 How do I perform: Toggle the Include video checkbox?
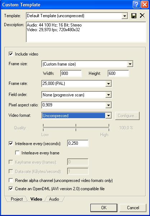(x=11, y=54)
